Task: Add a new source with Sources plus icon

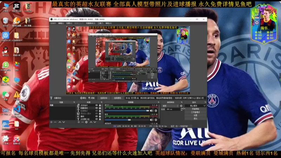Action: (x=79, y=122)
